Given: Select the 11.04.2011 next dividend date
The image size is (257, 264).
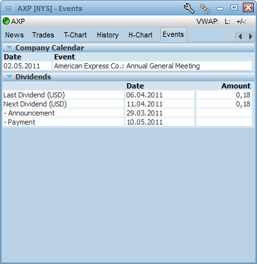Looking at the screenshot, I should click(x=159, y=104).
